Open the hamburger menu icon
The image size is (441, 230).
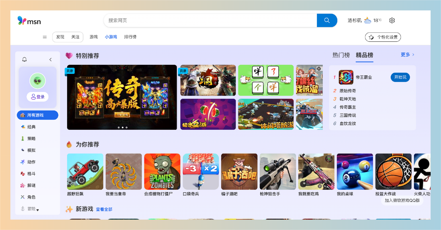click(x=45, y=37)
